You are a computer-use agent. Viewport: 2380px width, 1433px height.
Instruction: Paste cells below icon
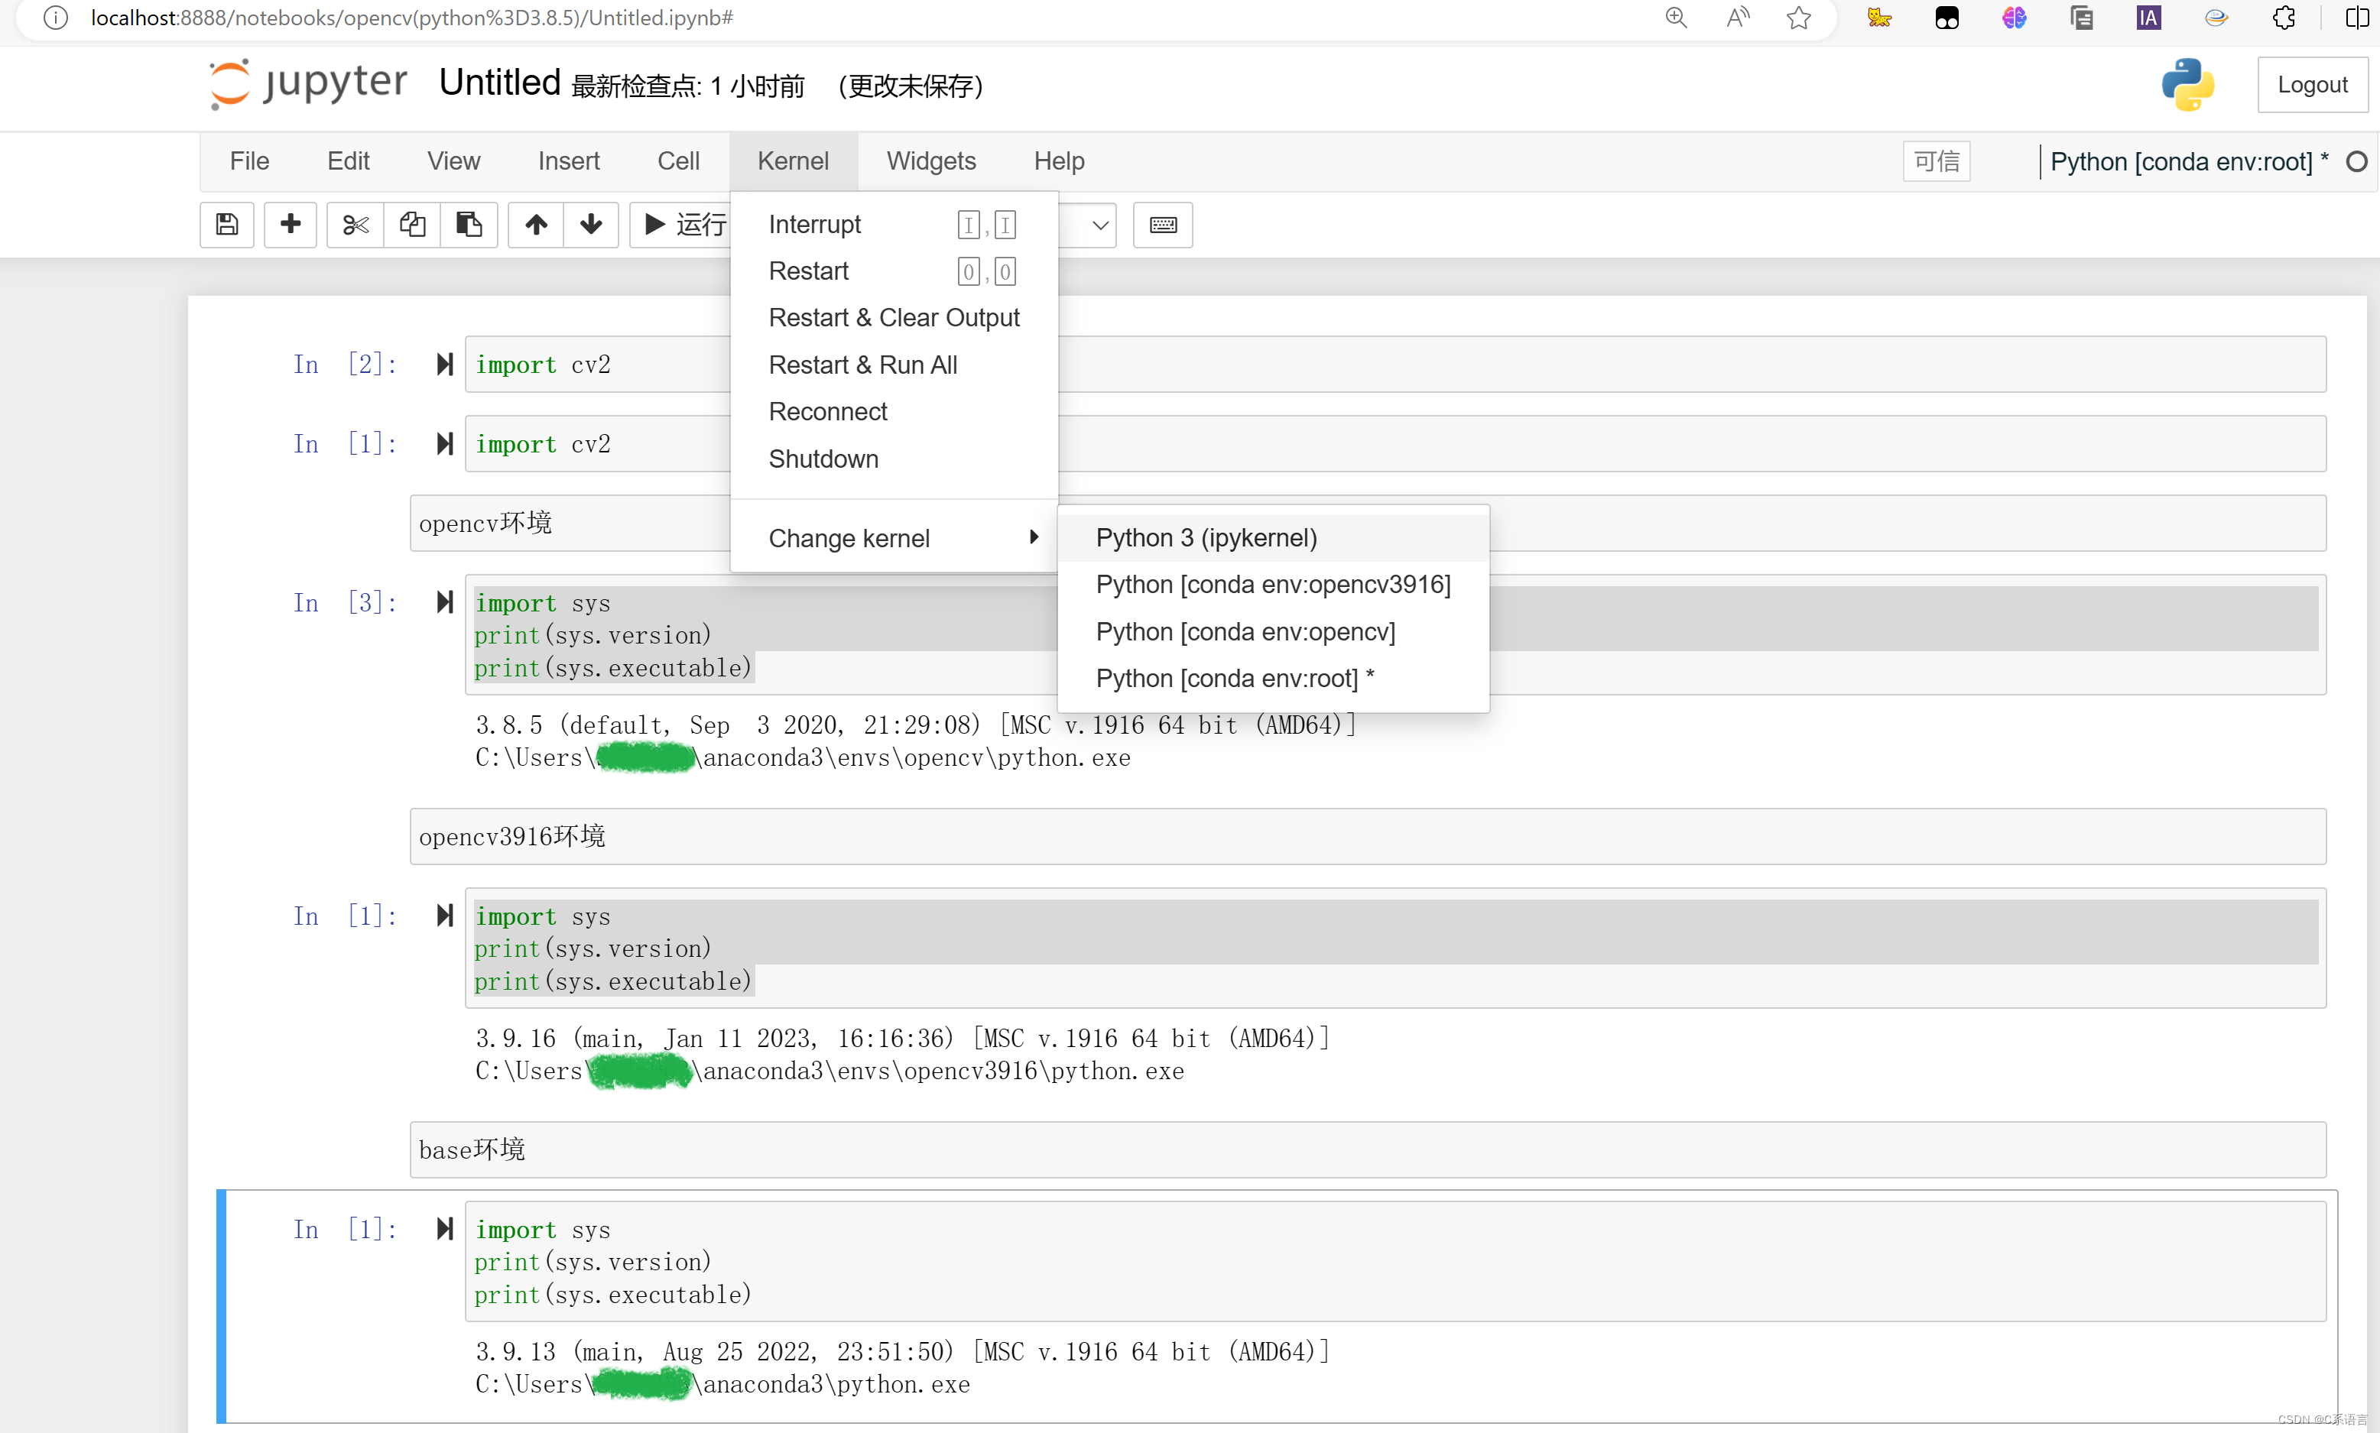pos(469,225)
